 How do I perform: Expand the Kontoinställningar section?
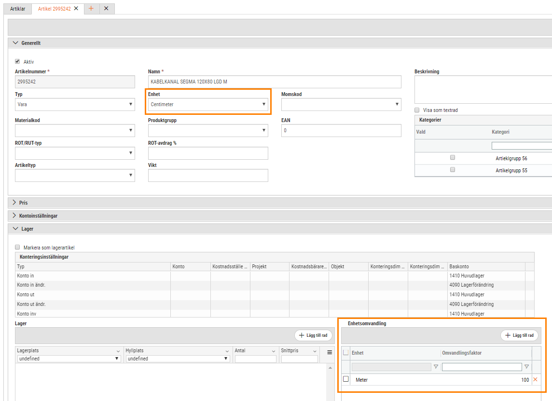pos(14,216)
